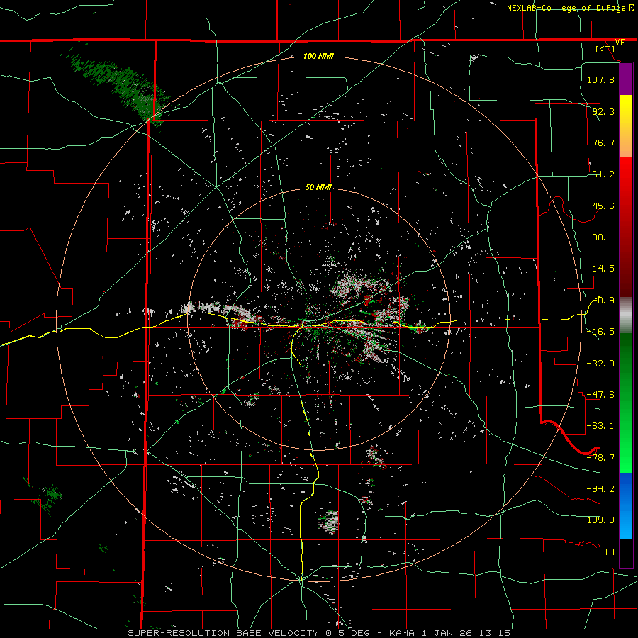
Task: Click the -78.7 value on velocity scale
Action: 600,458
